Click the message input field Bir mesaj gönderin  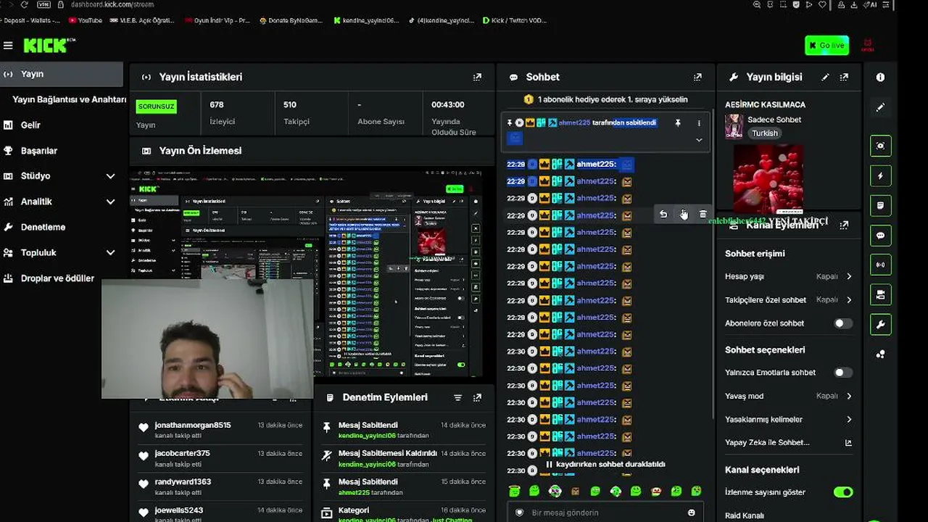(605, 513)
